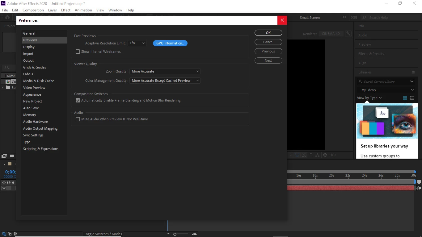Expand the Layer Switches pane icon

(x=4, y=234)
